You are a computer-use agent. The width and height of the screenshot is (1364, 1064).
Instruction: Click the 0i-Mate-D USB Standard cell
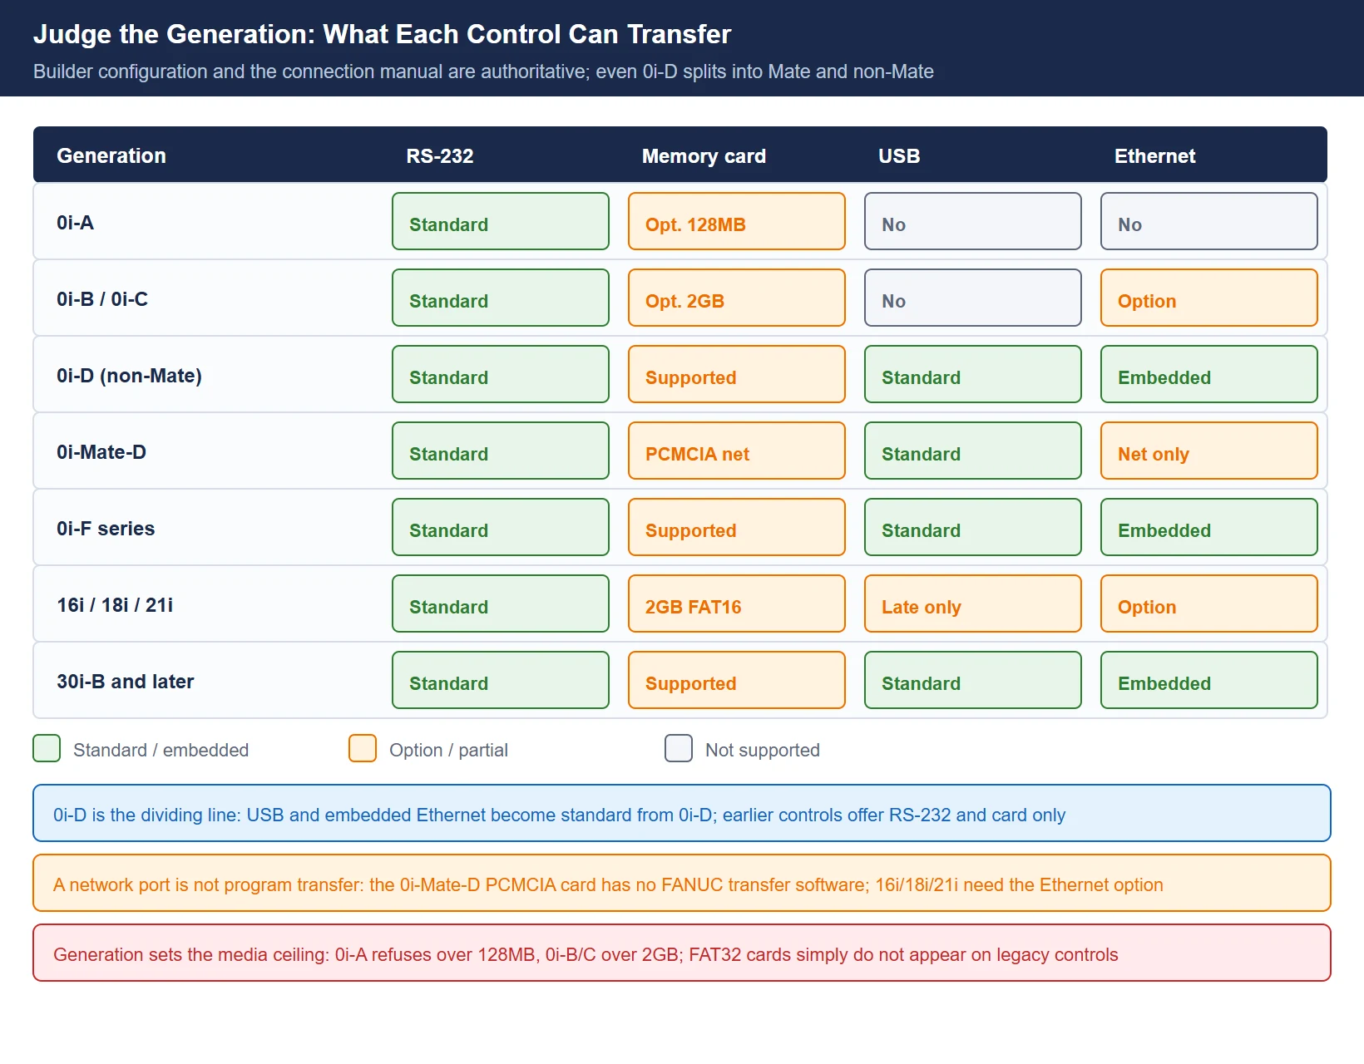[973, 451]
